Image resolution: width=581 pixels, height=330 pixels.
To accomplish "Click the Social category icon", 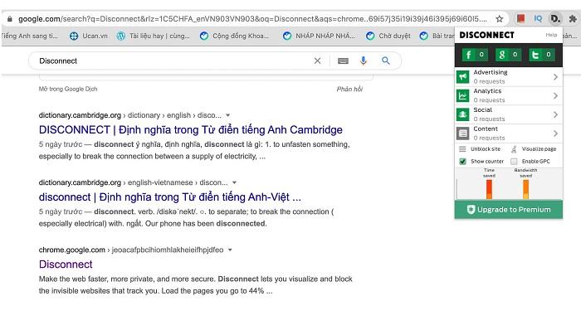I will point(462,114).
